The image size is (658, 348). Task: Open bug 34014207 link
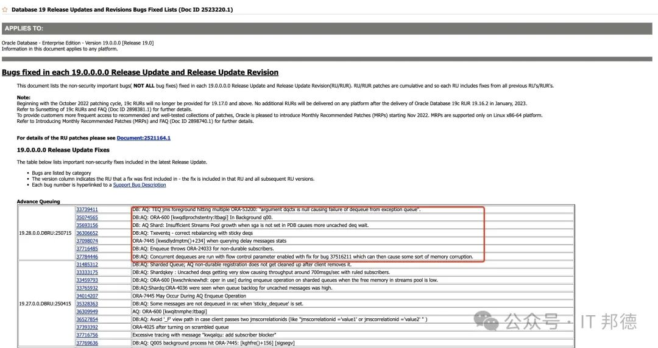click(87, 296)
